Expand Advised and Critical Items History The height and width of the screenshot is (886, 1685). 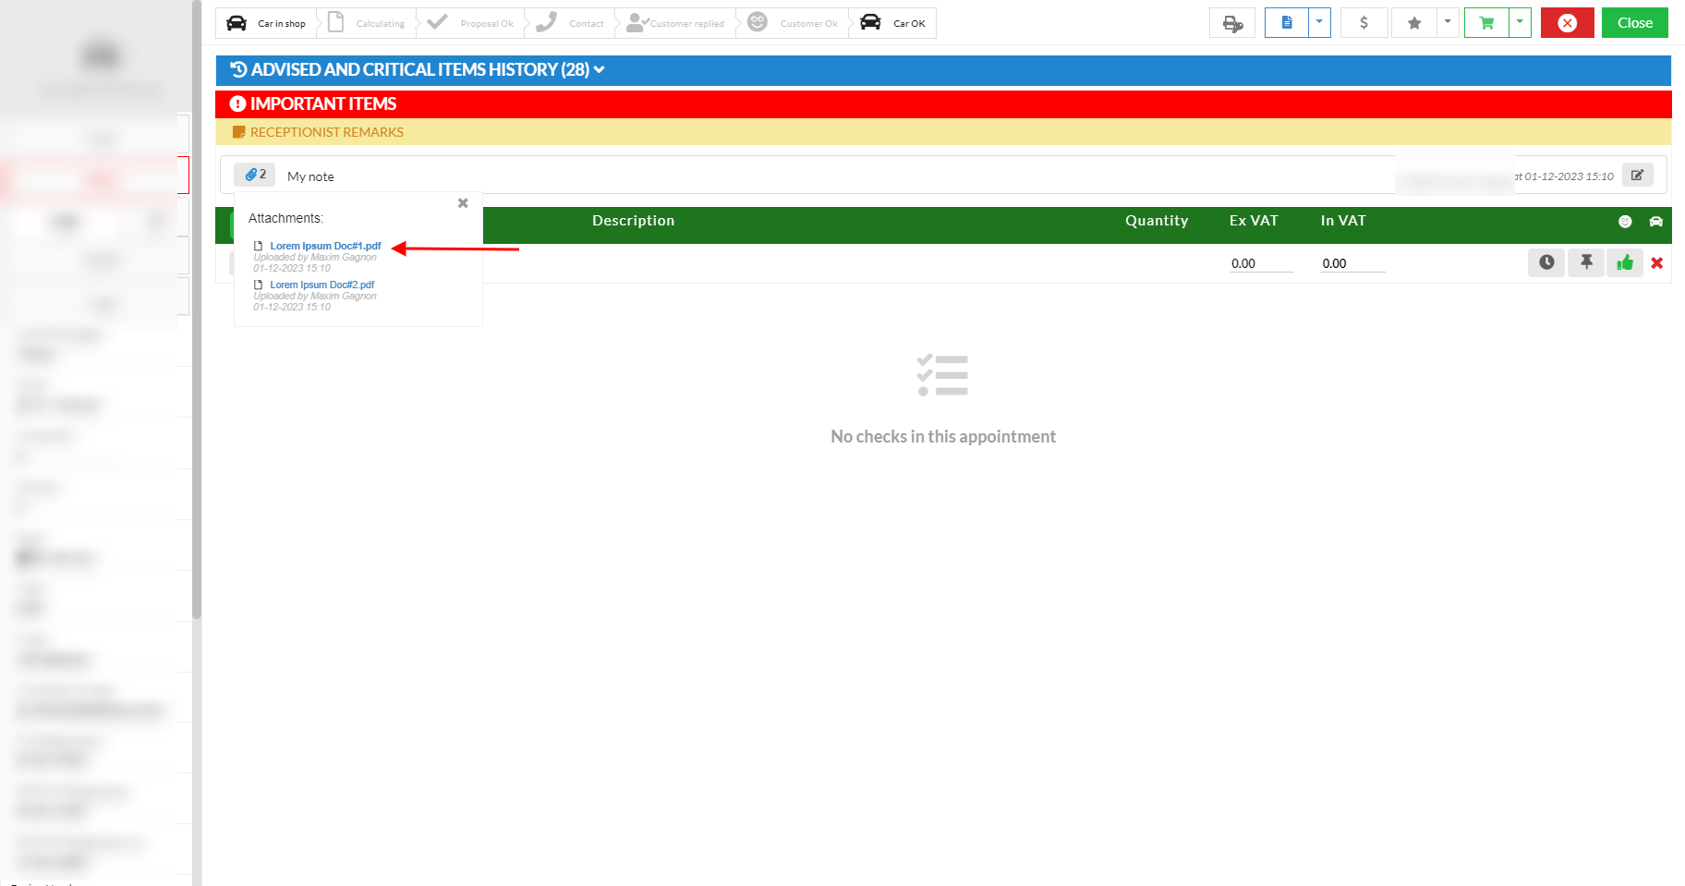pos(418,70)
